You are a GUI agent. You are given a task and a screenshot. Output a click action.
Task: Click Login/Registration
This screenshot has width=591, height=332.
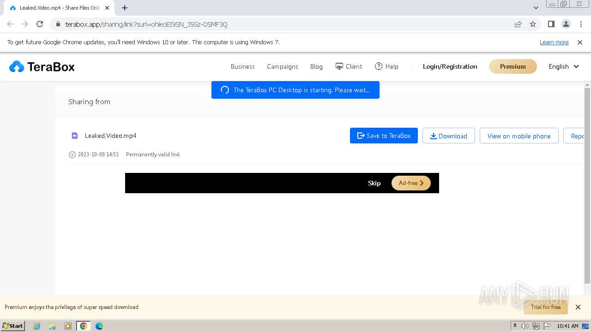450,67
